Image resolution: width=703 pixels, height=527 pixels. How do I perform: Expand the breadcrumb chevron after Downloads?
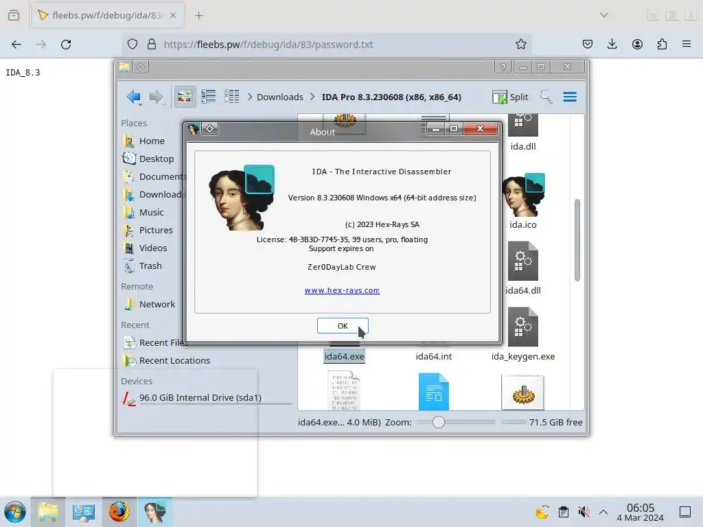click(x=312, y=97)
